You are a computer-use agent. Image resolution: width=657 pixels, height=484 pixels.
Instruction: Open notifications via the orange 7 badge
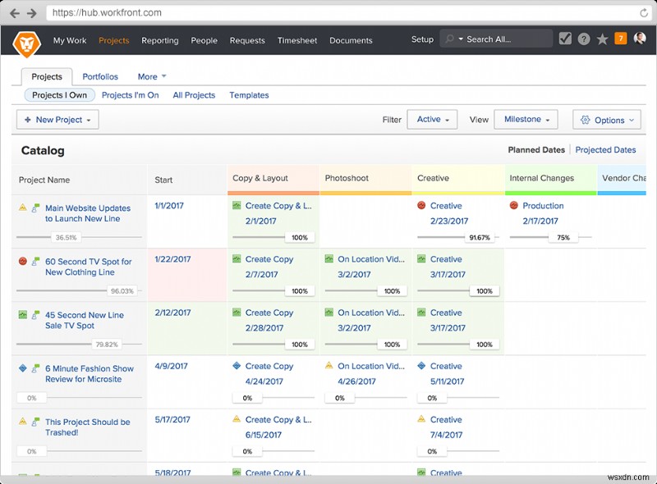622,39
